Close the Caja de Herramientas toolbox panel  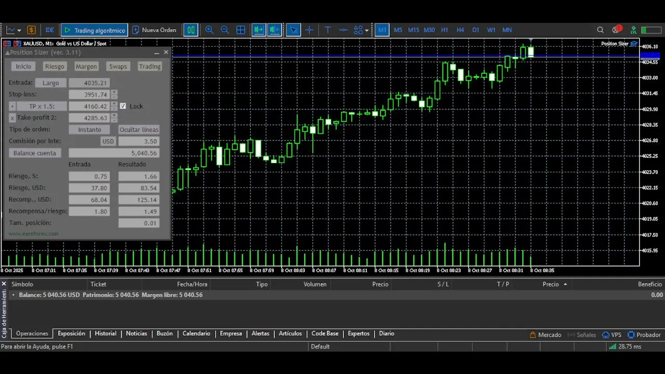pos(4,284)
